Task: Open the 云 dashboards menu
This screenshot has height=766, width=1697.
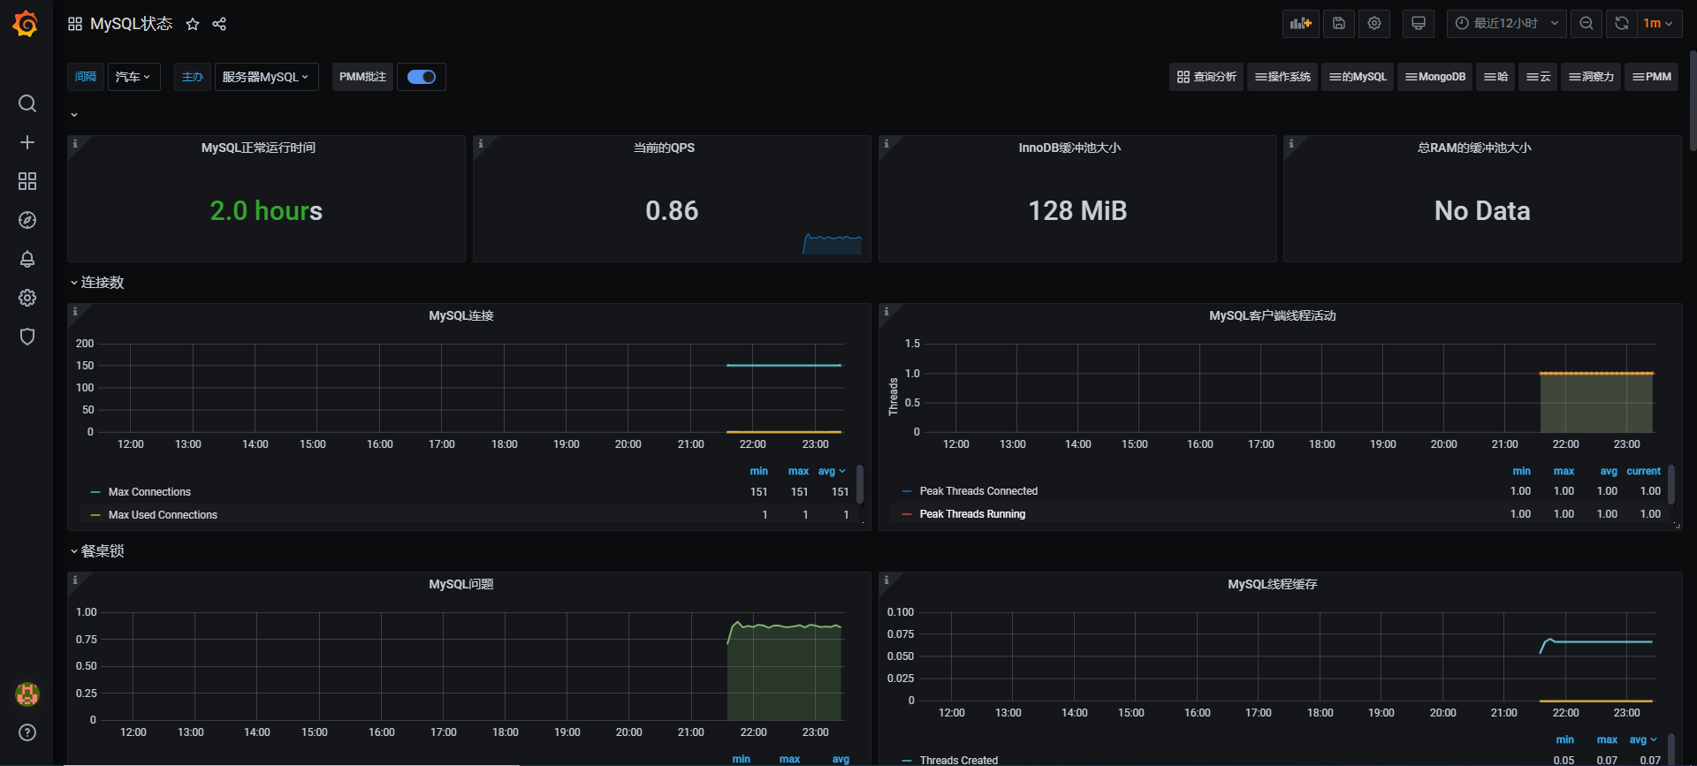Action: click(x=1538, y=77)
